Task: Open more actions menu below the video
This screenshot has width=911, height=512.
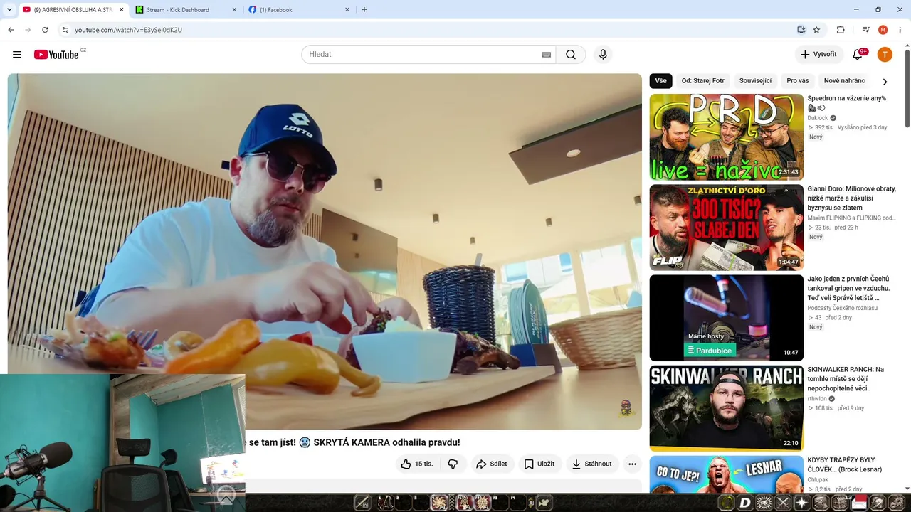Action: 632,464
